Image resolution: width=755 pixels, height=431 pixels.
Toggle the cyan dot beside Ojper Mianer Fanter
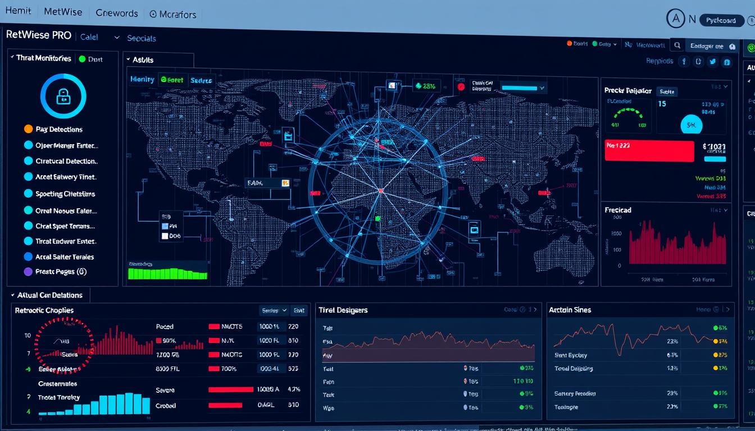[x=29, y=145]
